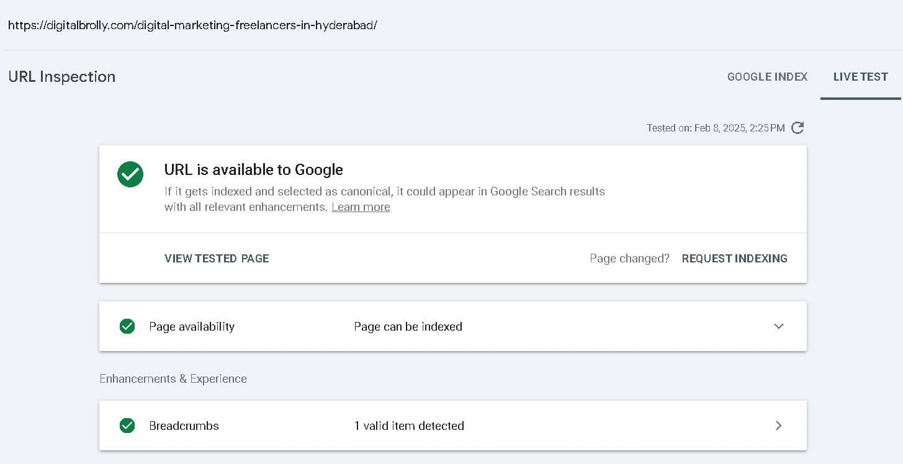The height and width of the screenshot is (464, 903).
Task: Expand the Page availability details chevron
Action: [x=778, y=326]
